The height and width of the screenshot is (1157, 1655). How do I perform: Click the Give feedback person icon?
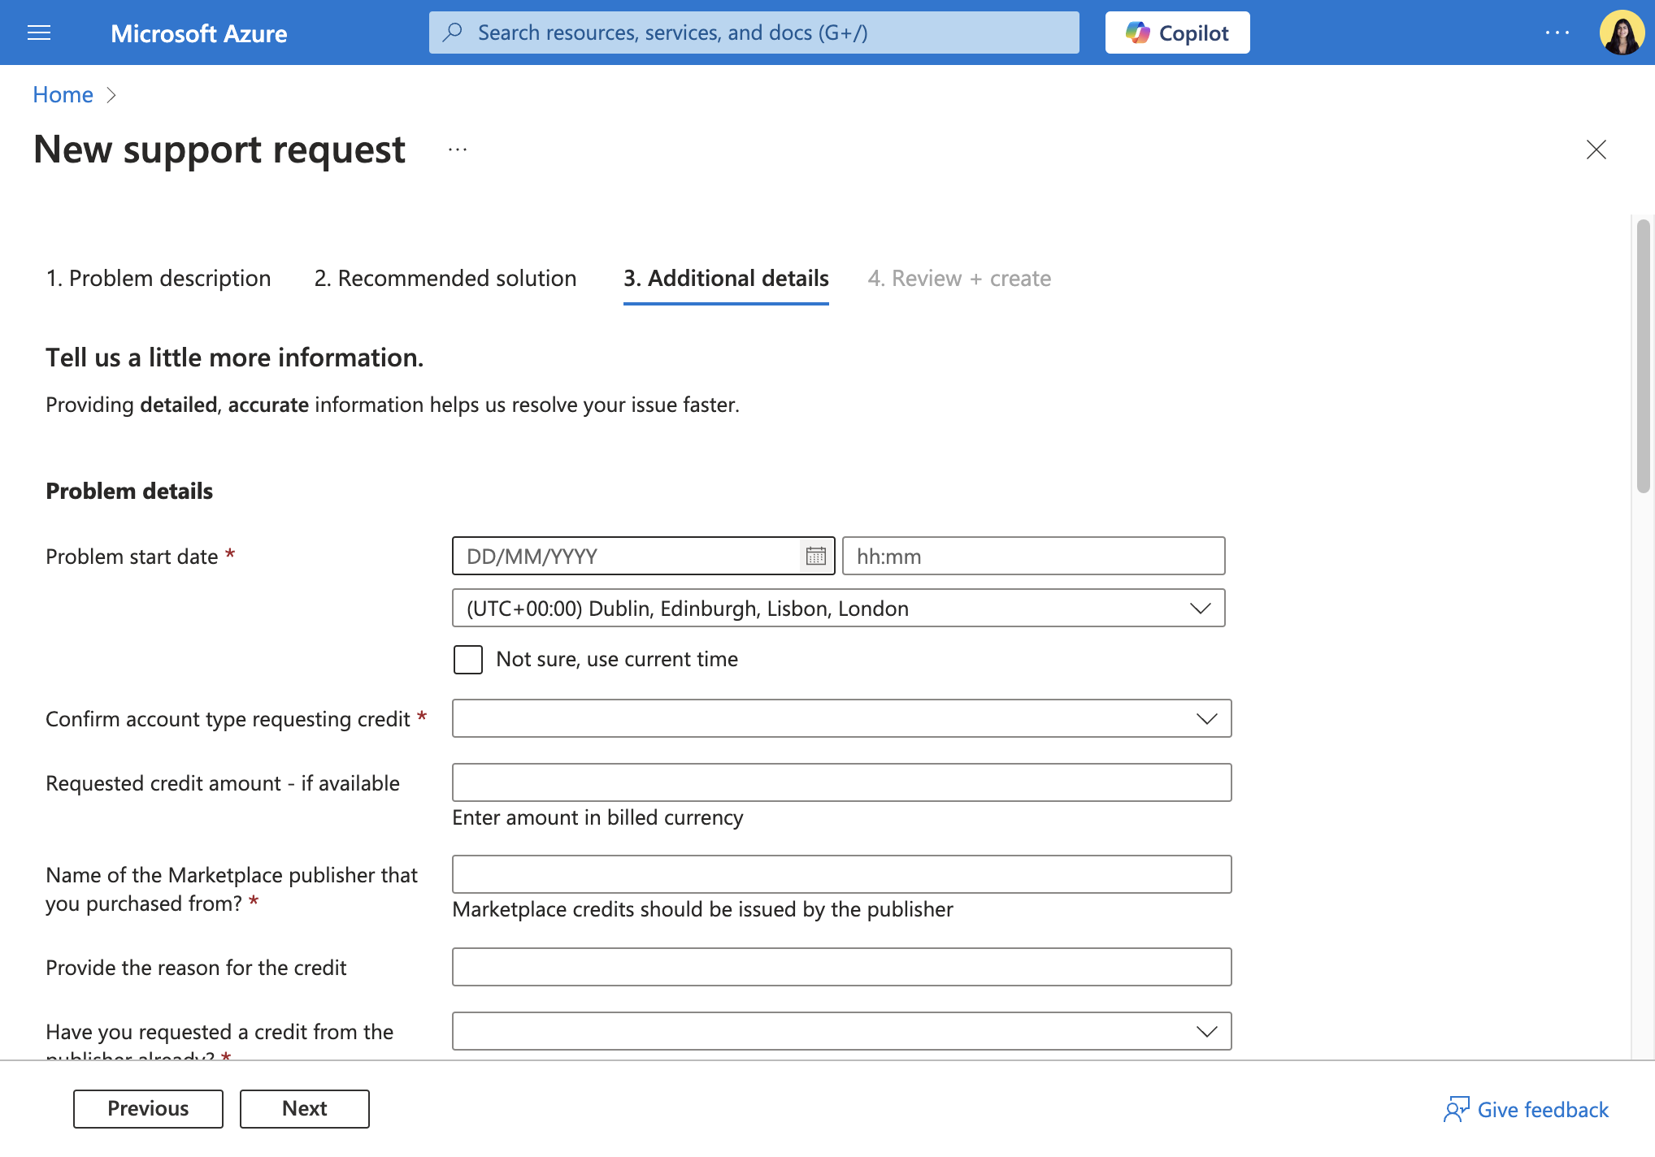click(x=1456, y=1110)
